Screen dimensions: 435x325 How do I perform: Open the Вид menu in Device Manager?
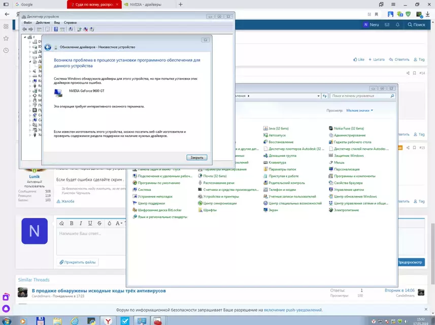[x=57, y=22]
